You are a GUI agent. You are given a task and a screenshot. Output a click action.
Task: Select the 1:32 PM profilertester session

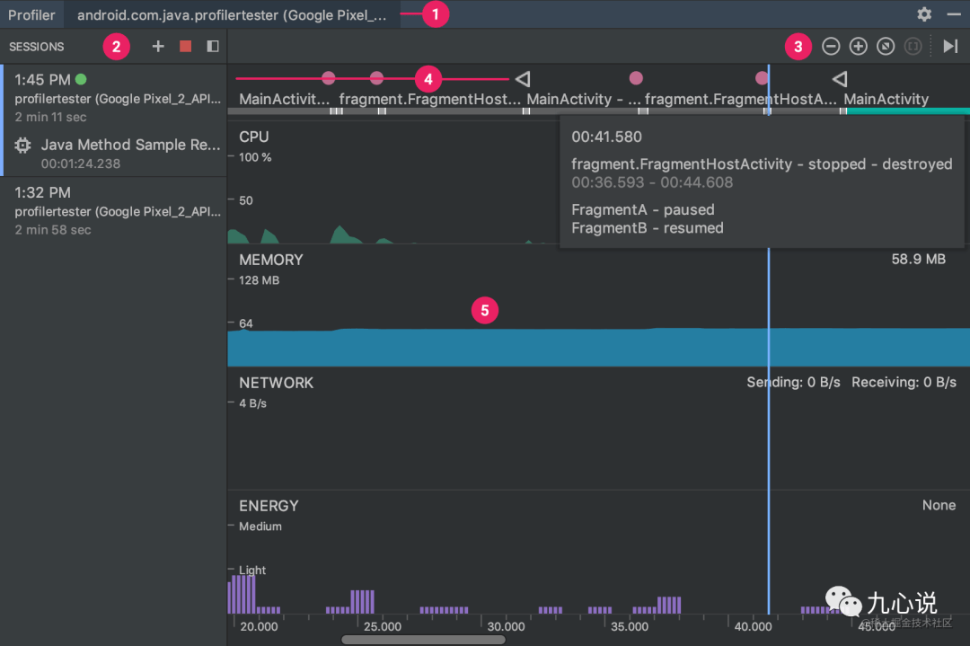pyautogui.click(x=115, y=210)
